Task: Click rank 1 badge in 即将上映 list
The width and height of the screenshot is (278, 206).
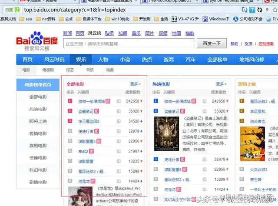Action: pyautogui.click(x=242, y=101)
